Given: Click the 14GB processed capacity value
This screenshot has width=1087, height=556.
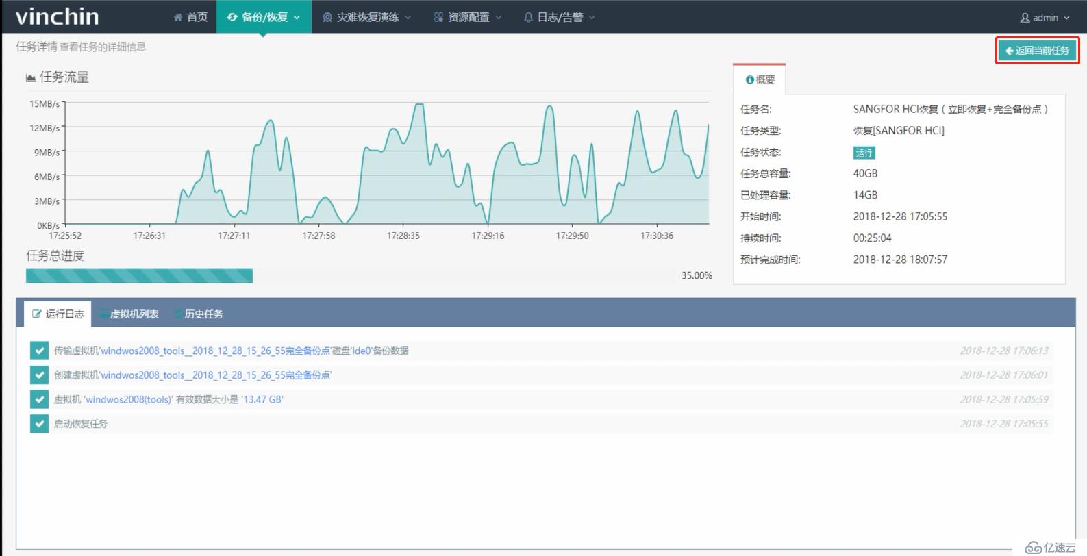Looking at the screenshot, I should 865,195.
